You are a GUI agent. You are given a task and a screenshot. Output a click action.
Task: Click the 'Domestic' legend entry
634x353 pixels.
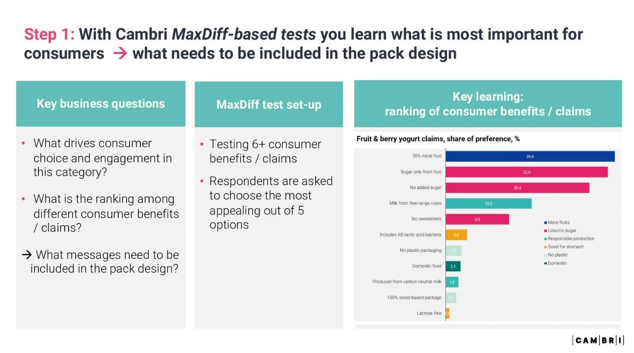555,263
